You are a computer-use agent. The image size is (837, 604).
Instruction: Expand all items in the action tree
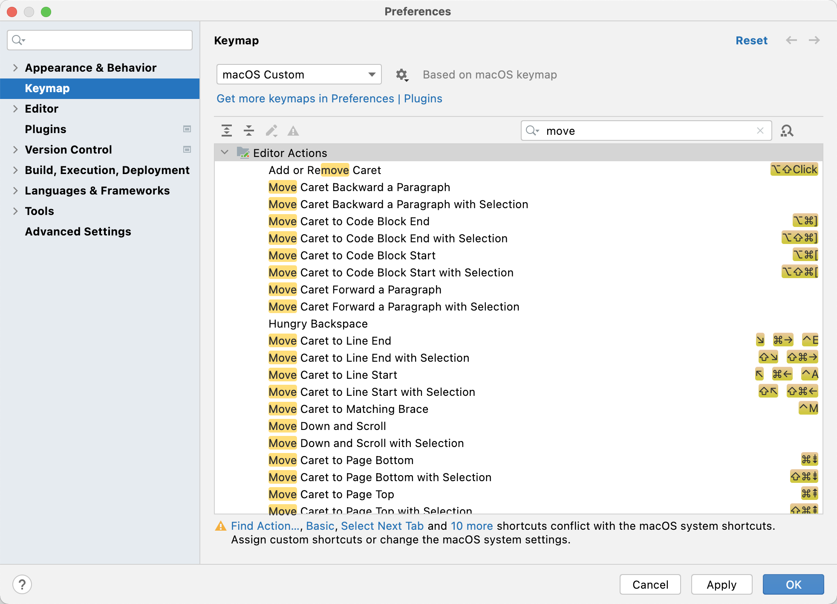[x=227, y=131]
